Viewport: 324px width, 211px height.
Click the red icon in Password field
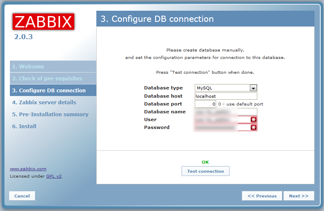point(254,127)
